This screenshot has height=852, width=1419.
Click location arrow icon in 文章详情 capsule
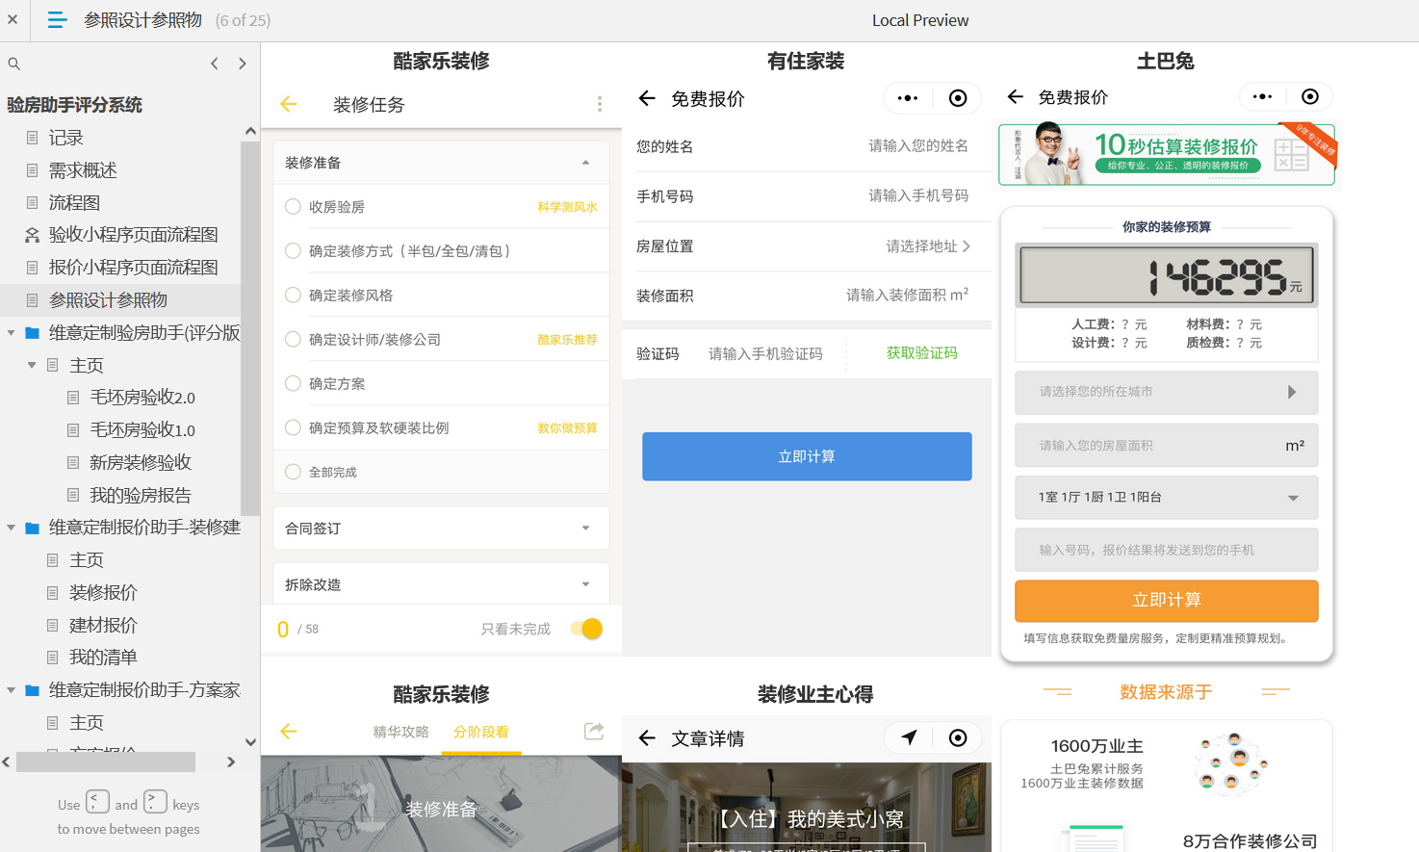909,737
